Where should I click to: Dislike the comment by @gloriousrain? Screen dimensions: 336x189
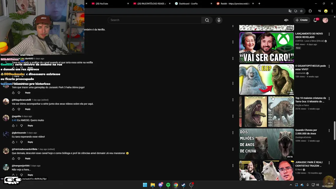click(22, 142)
